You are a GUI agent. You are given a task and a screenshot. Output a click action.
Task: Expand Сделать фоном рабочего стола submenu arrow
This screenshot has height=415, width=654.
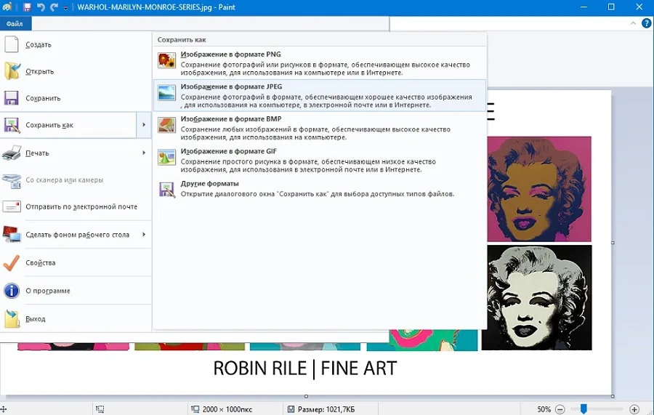click(144, 235)
